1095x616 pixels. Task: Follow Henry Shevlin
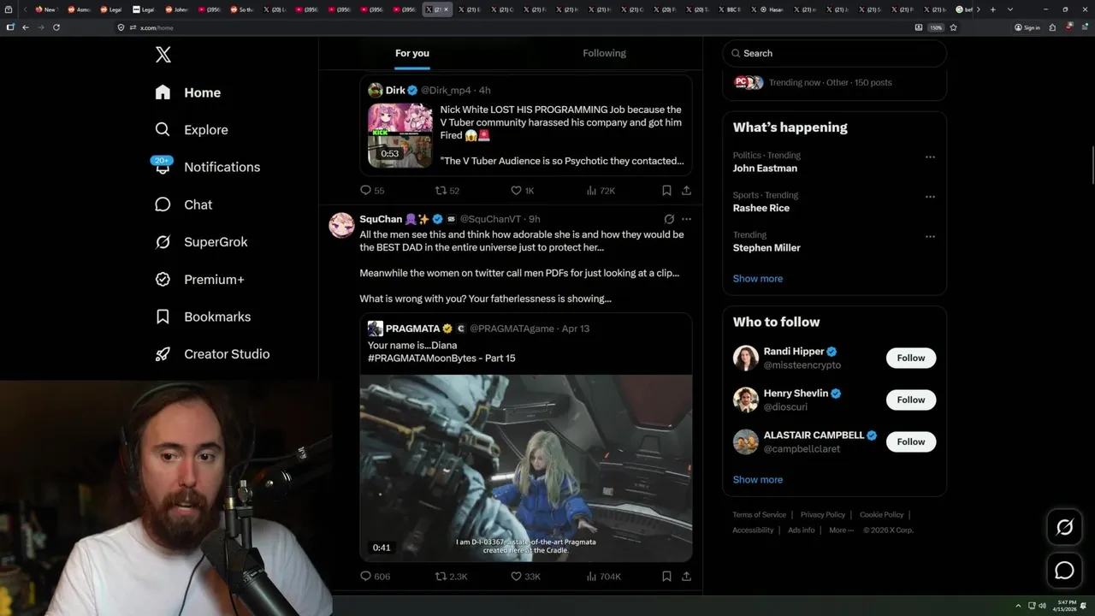[x=911, y=400]
